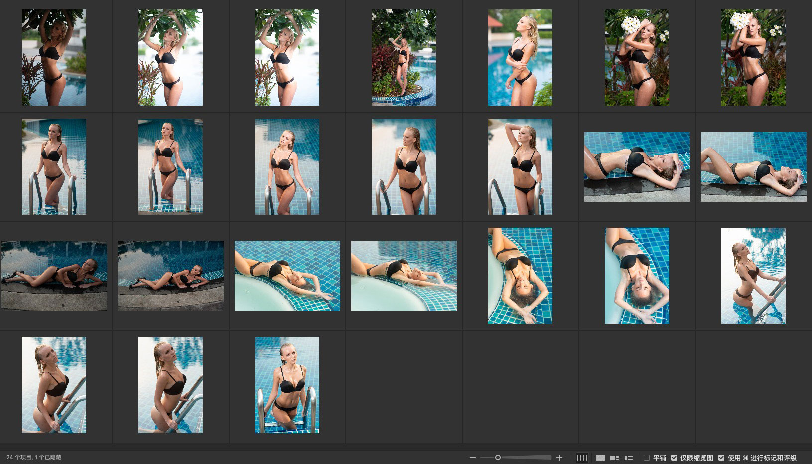Select the last thumbnail in the third row
The height and width of the screenshot is (464, 812).
(x=753, y=276)
